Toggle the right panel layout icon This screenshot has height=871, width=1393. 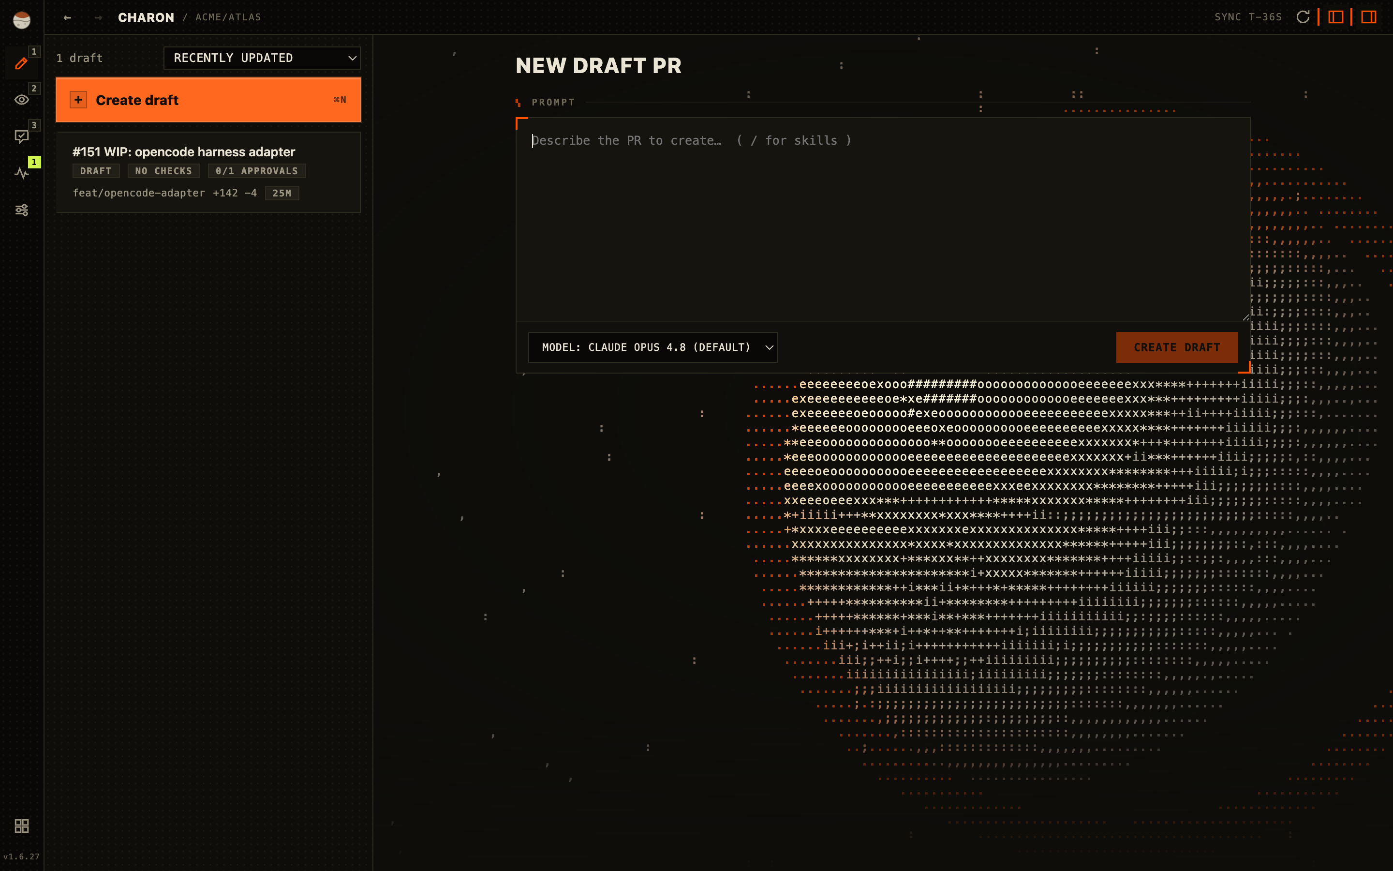click(1368, 17)
